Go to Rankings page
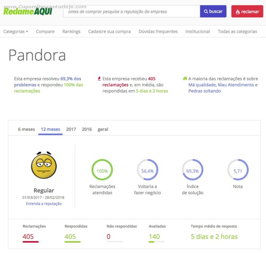 (71, 31)
